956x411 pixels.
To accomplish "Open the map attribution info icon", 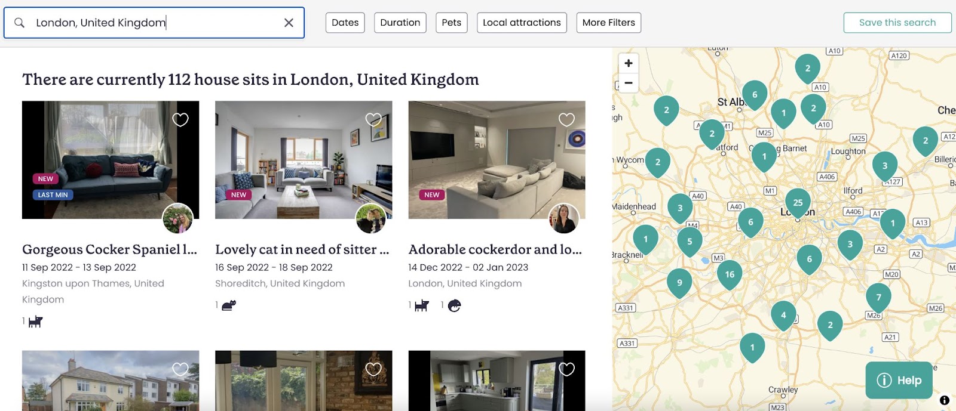I will click(945, 400).
